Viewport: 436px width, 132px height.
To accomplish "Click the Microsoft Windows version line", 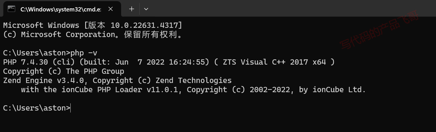I will pyautogui.click(x=93, y=25).
